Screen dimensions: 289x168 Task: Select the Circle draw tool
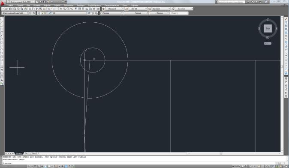pos(2,39)
